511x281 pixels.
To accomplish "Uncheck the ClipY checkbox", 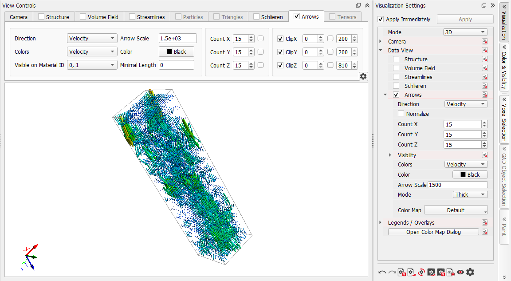I will coord(280,52).
